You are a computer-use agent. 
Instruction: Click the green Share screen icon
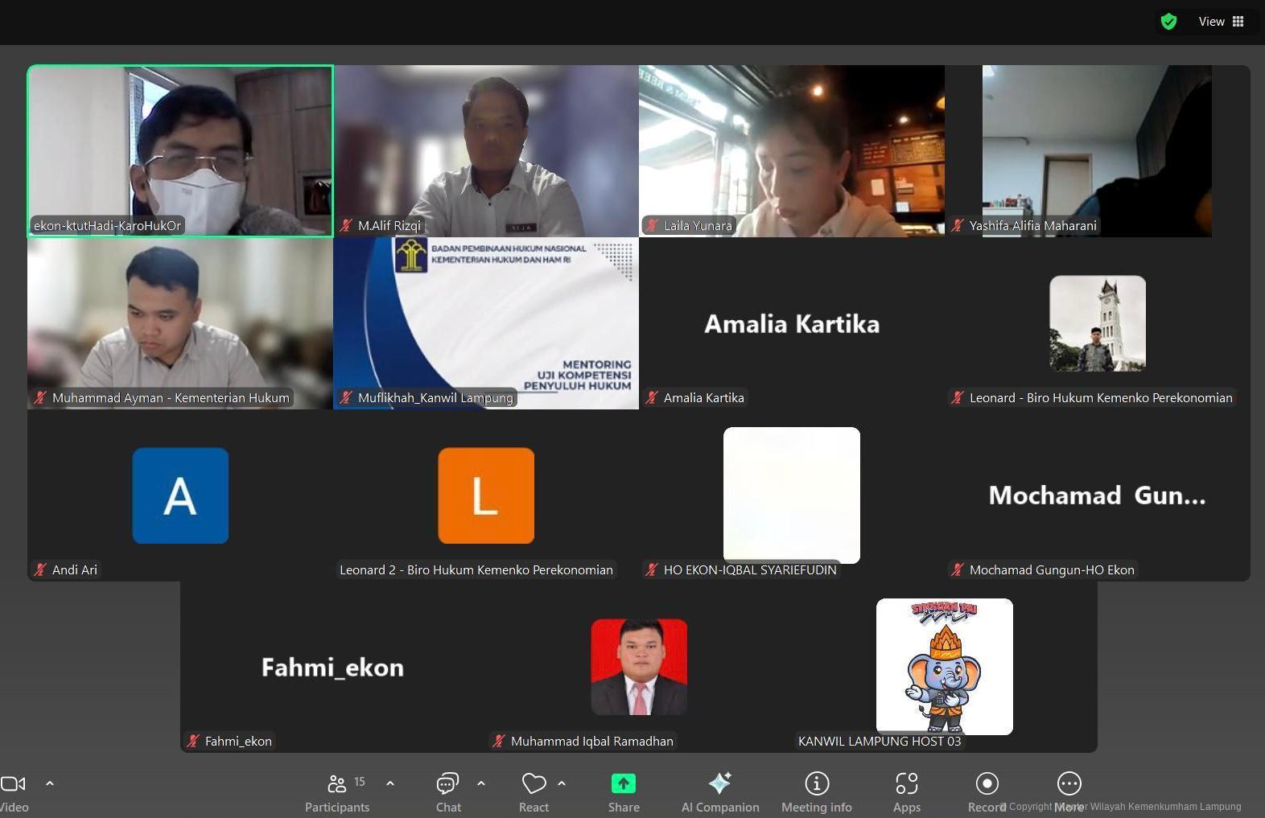click(624, 783)
